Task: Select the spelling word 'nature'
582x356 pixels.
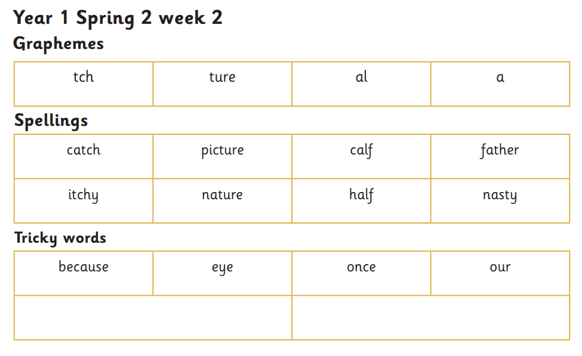Action: click(x=222, y=195)
